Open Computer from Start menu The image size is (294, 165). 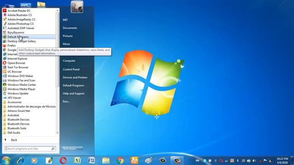pyautogui.click(x=69, y=61)
